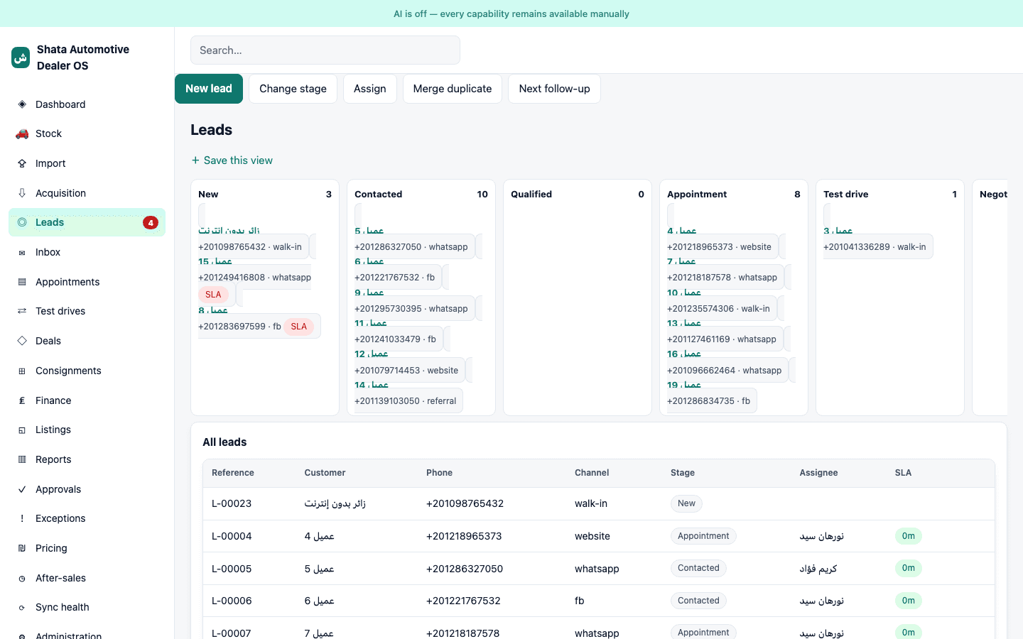Select Reports in the sidebar

pyautogui.click(x=87, y=459)
